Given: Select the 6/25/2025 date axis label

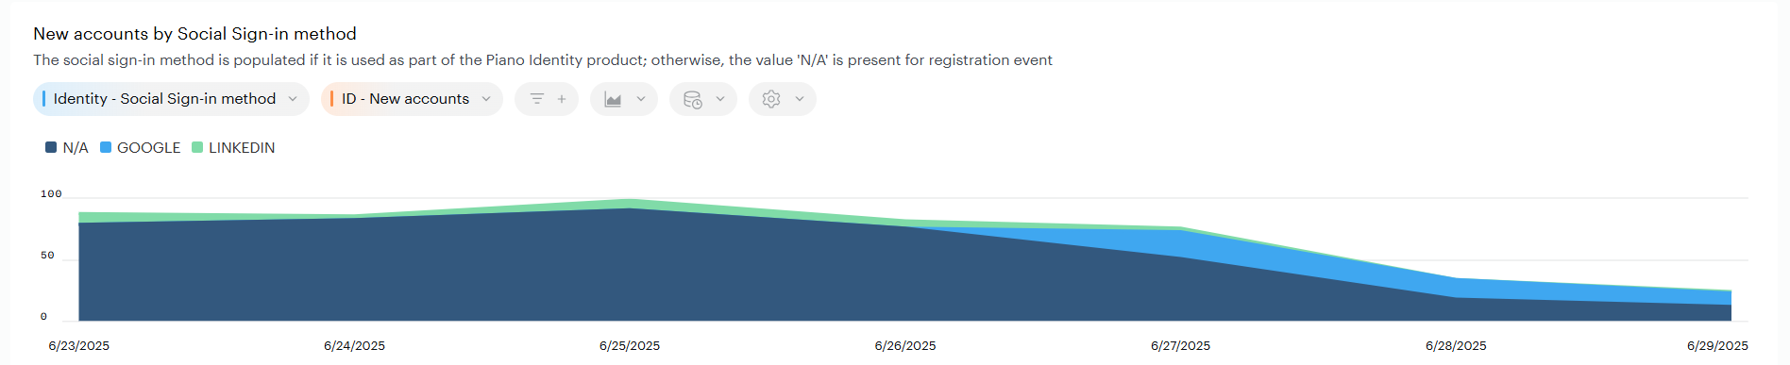Looking at the screenshot, I should pyautogui.click(x=630, y=346).
